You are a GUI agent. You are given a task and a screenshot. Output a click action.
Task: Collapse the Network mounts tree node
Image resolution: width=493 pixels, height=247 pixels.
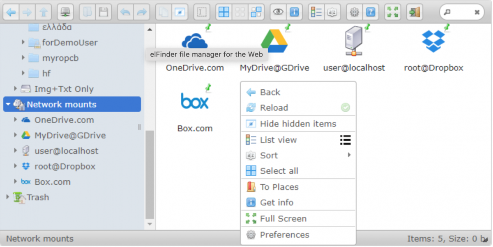[x=8, y=104]
